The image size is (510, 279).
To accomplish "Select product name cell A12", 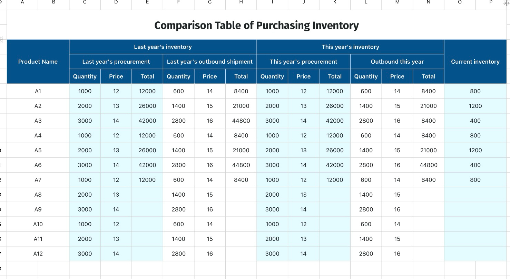I will (x=38, y=254).
